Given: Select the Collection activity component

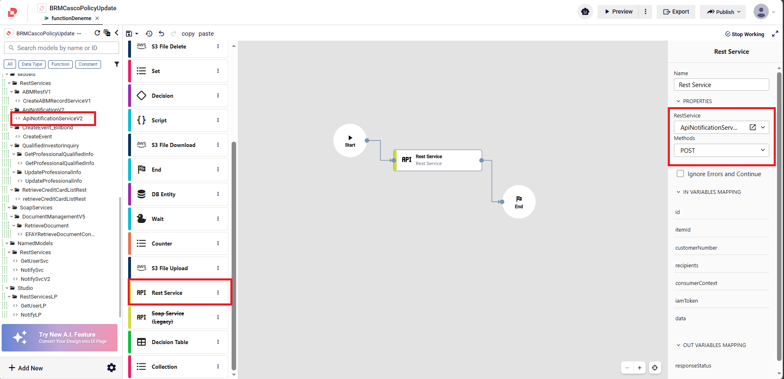Looking at the screenshot, I should tap(178, 367).
